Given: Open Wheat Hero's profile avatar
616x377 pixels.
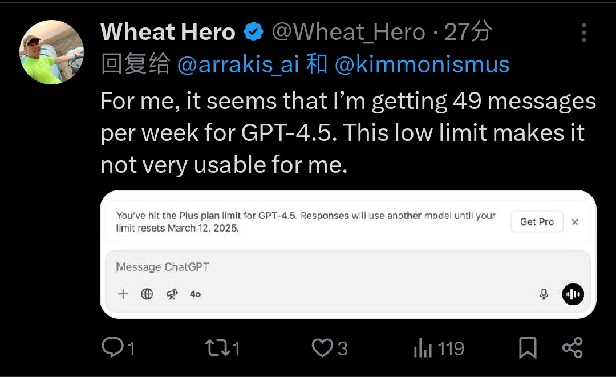Looking at the screenshot, I should [x=51, y=52].
